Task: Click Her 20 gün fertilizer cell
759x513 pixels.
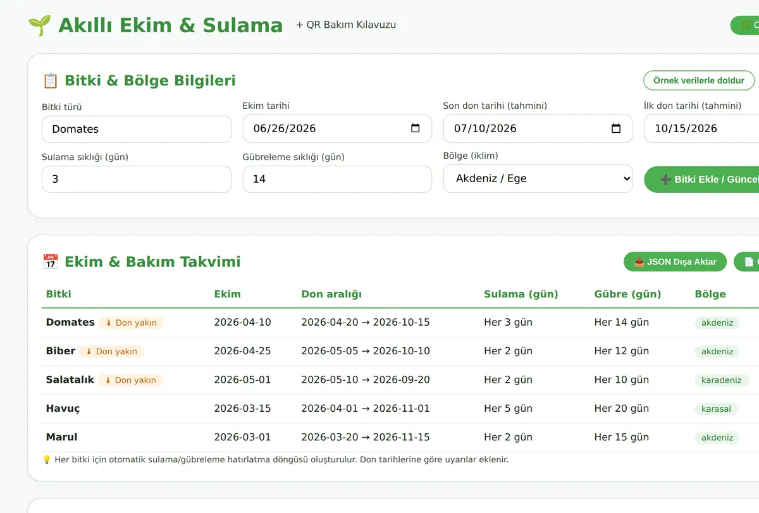Action: click(x=622, y=409)
